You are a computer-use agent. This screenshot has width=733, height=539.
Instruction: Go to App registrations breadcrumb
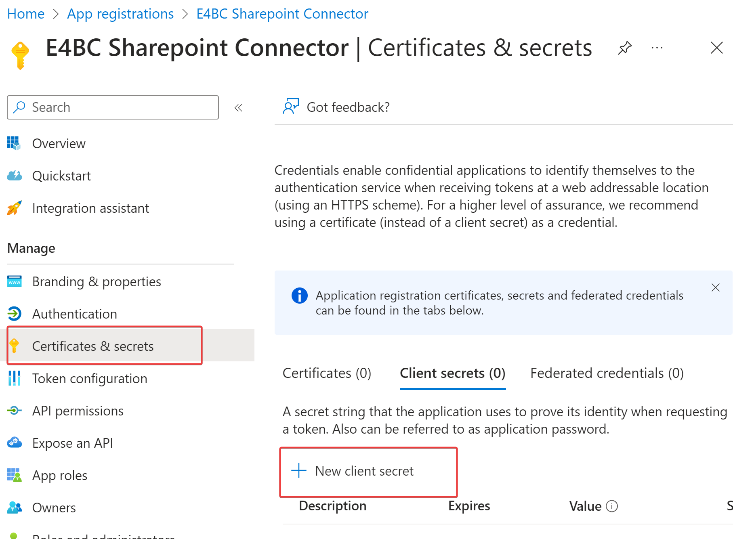pos(120,14)
